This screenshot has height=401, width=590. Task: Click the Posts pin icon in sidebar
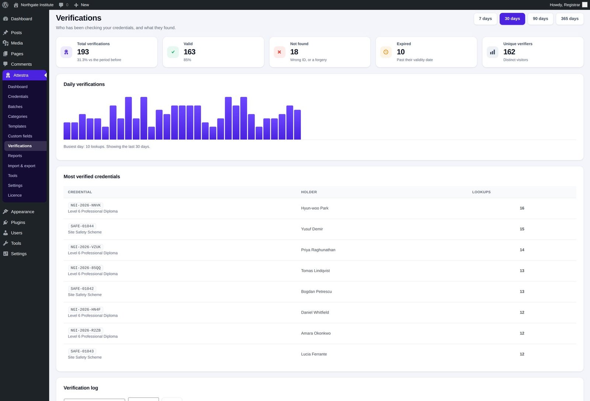[x=6, y=32]
